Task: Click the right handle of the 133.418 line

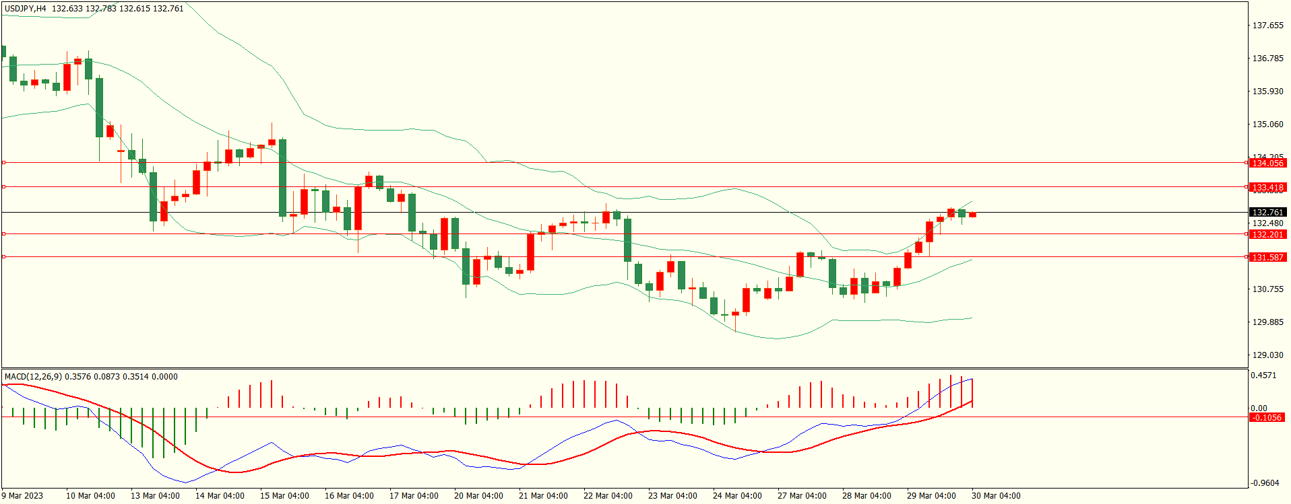Action: click(1247, 187)
